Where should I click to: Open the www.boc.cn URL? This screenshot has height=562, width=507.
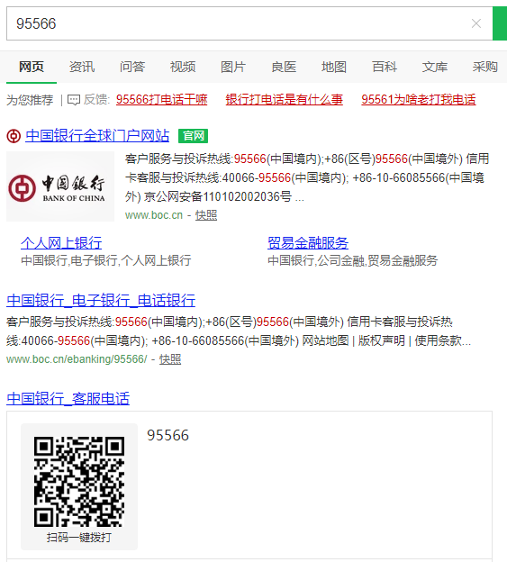pyautogui.click(x=154, y=215)
